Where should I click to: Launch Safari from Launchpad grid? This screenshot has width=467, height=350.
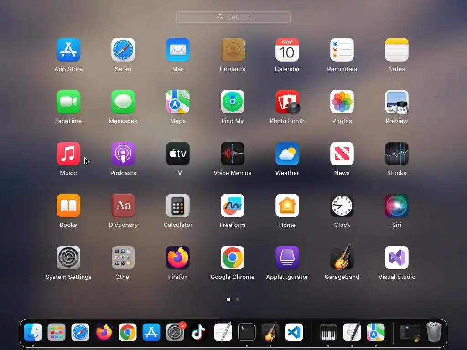point(123,50)
